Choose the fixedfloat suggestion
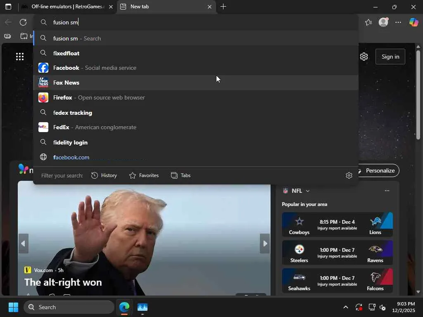The height and width of the screenshot is (317, 423). tap(195, 53)
